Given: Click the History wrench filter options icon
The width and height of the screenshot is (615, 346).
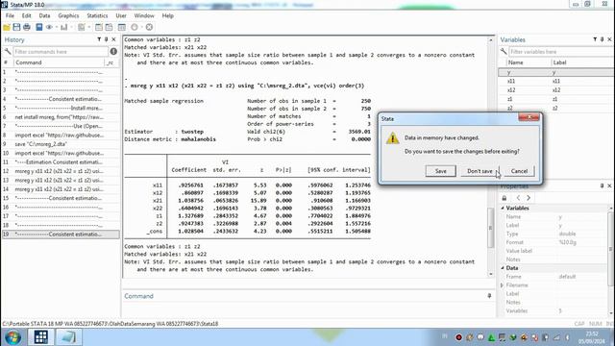Looking at the screenshot, I should pos(7,51).
